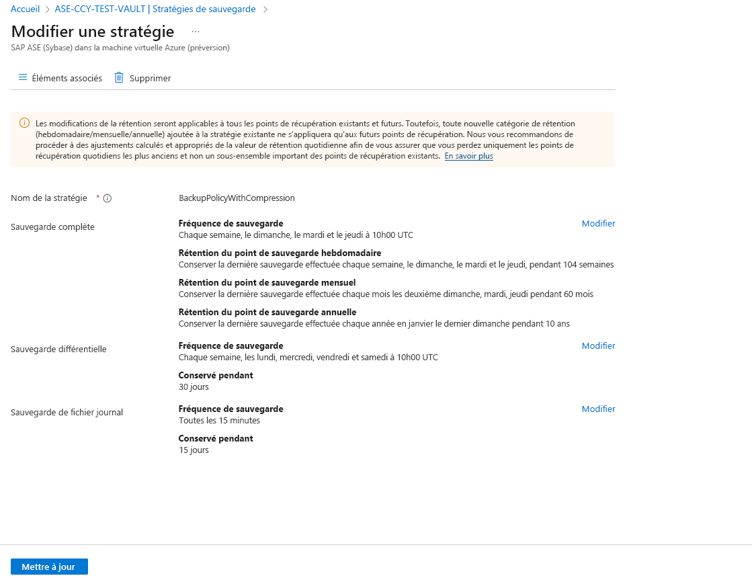Open ASE-CCY-TEST-VAULT | Stratégies de sauvegarde breadcrumb
Viewport: 752px width, 578px height.
[156, 9]
